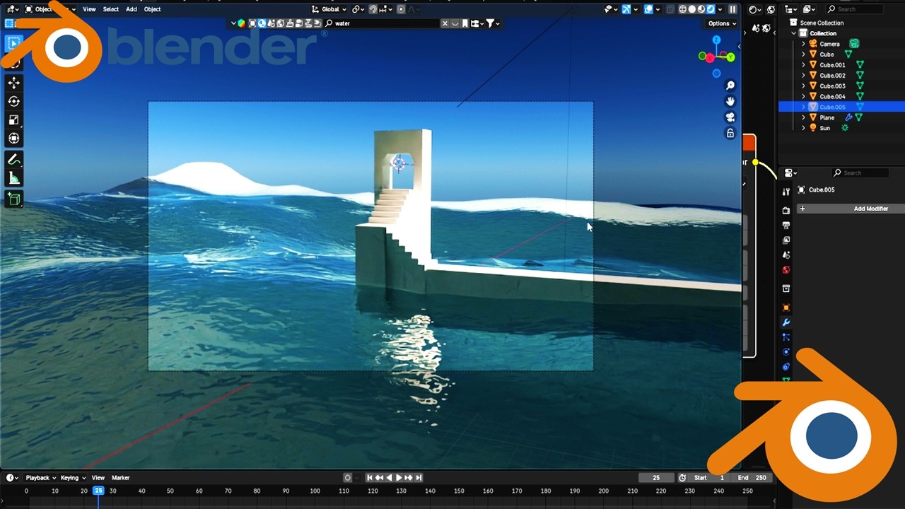Switch to rendered viewport shading
The image size is (905, 509).
711,9
